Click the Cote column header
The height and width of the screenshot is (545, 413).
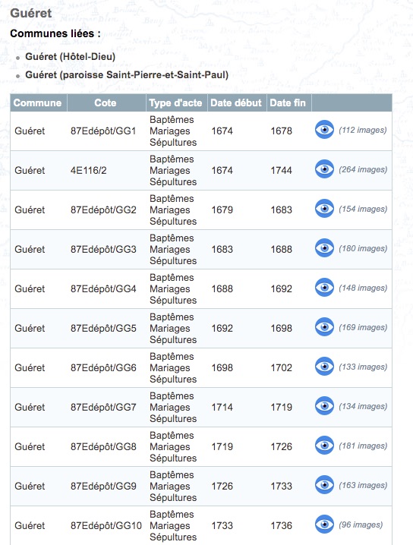(x=106, y=103)
